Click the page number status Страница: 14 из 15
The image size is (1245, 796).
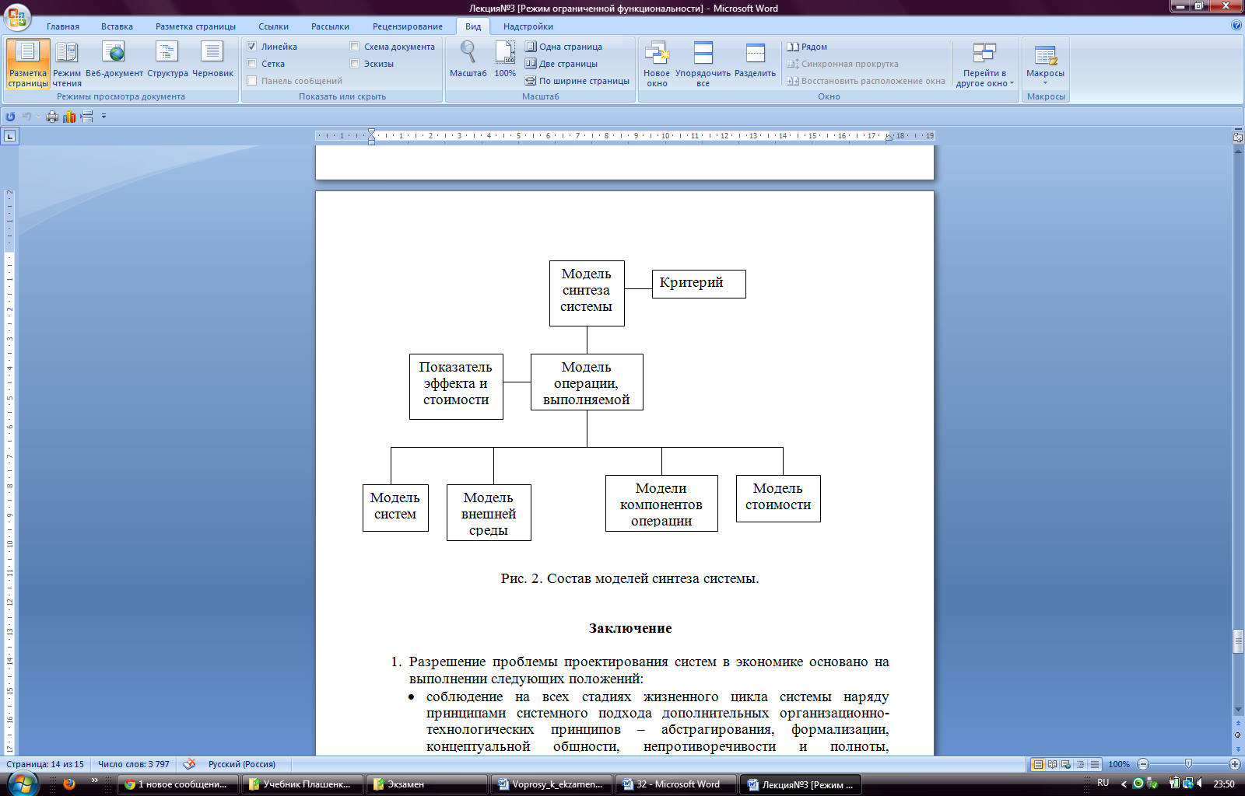point(45,764)
